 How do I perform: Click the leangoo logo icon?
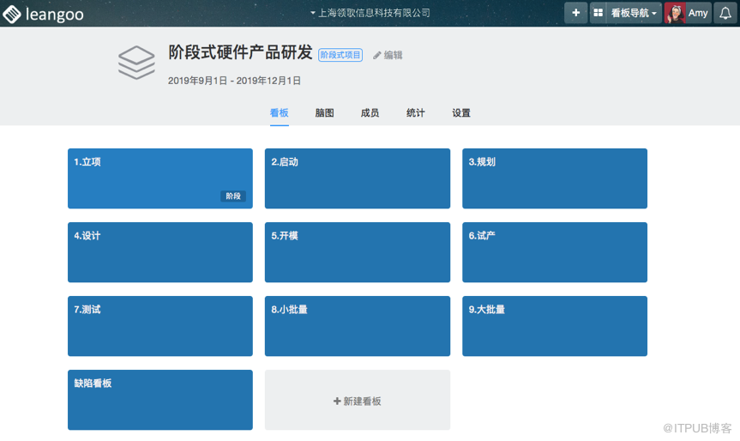point(12,13)
